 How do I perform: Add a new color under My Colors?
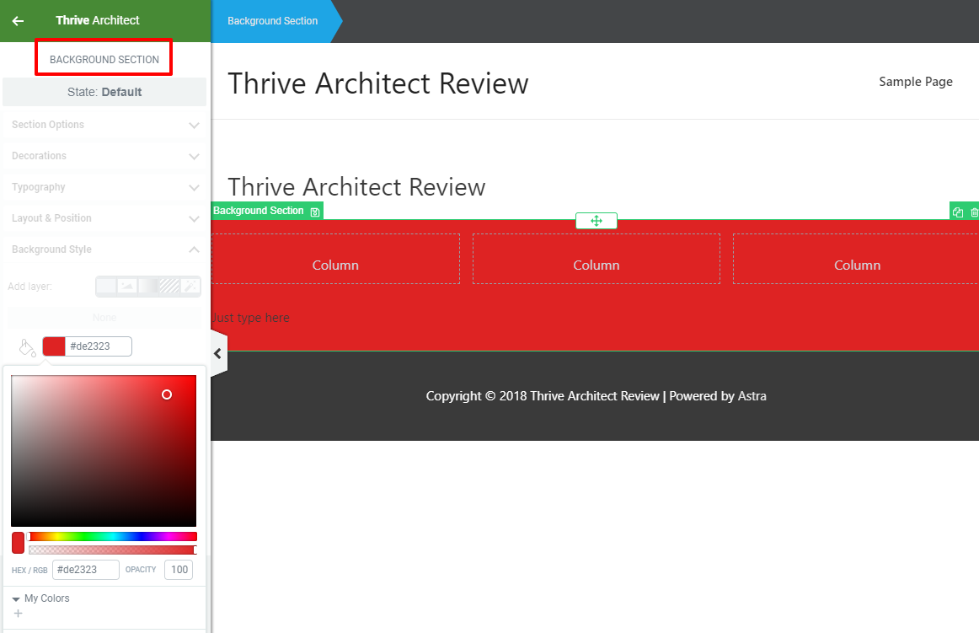18,614
